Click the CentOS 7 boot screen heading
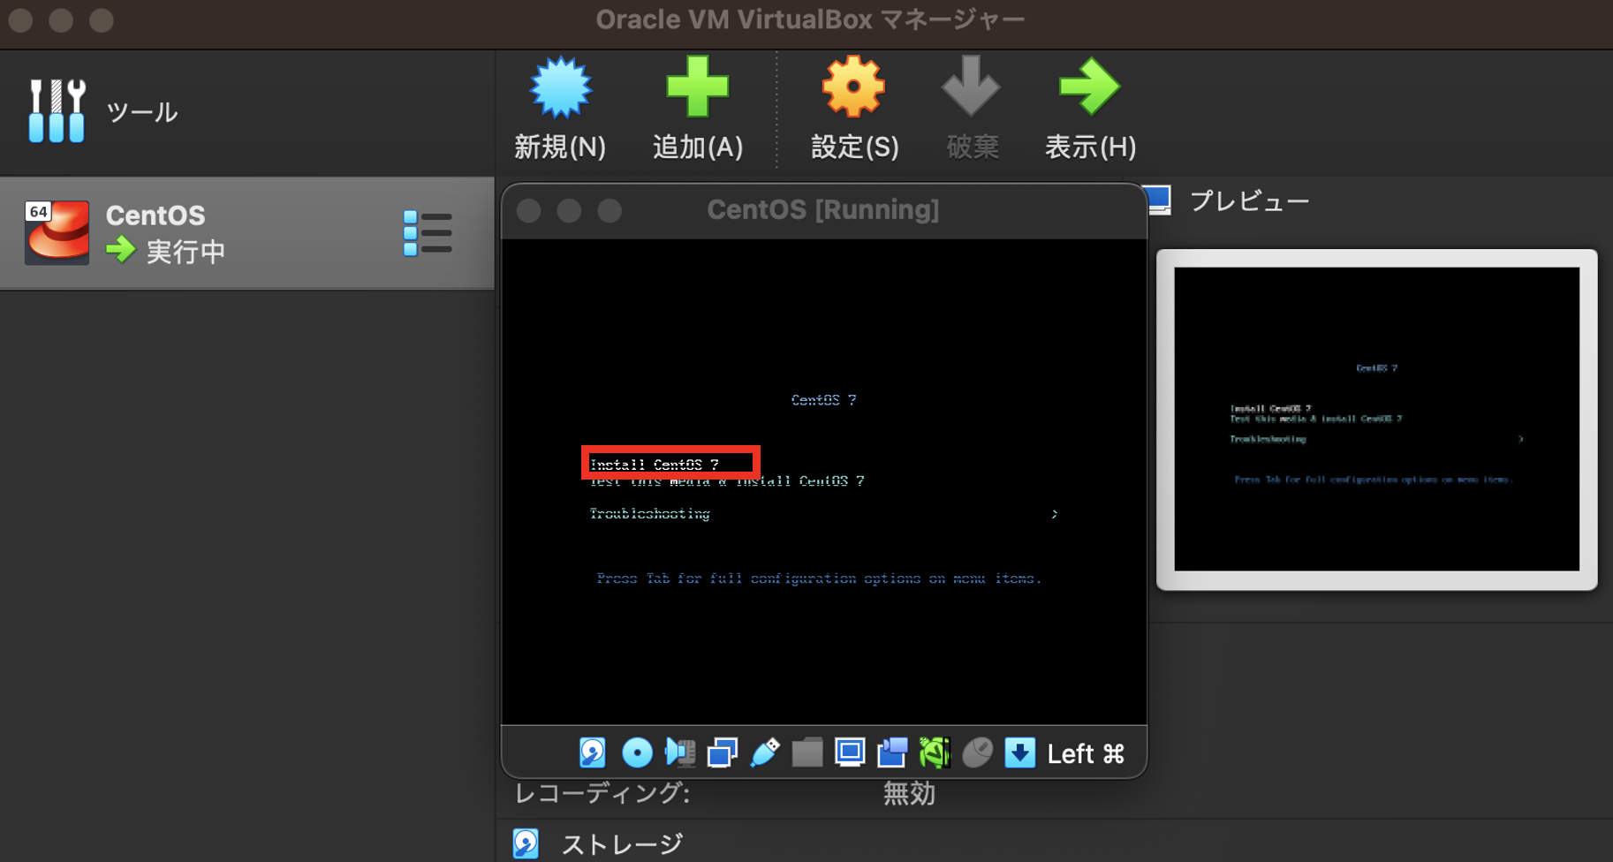Viewport: 1613px width, 862px height. point(823,400)
